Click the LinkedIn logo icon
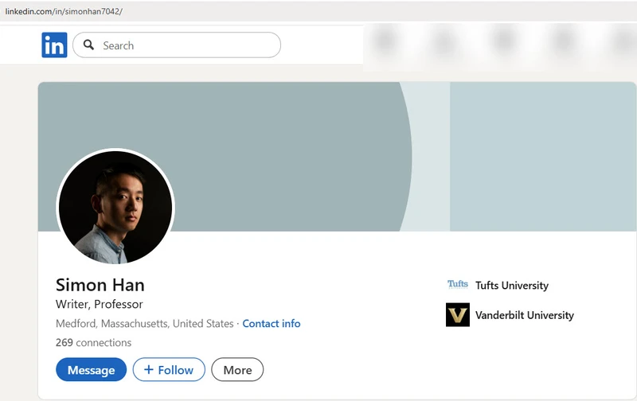This screenshot has height=401, width=637. click(x=54, y=45)
